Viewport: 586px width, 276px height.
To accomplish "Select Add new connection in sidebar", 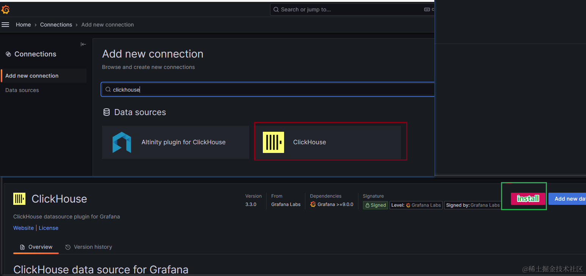I will (x=44, y=76).
